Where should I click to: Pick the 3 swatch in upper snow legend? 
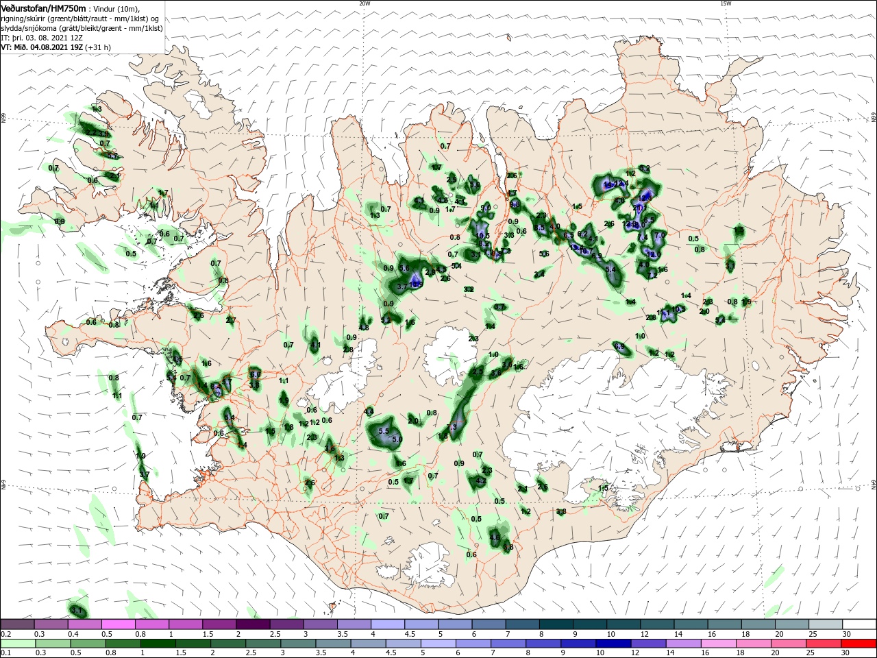click(319, 624)
